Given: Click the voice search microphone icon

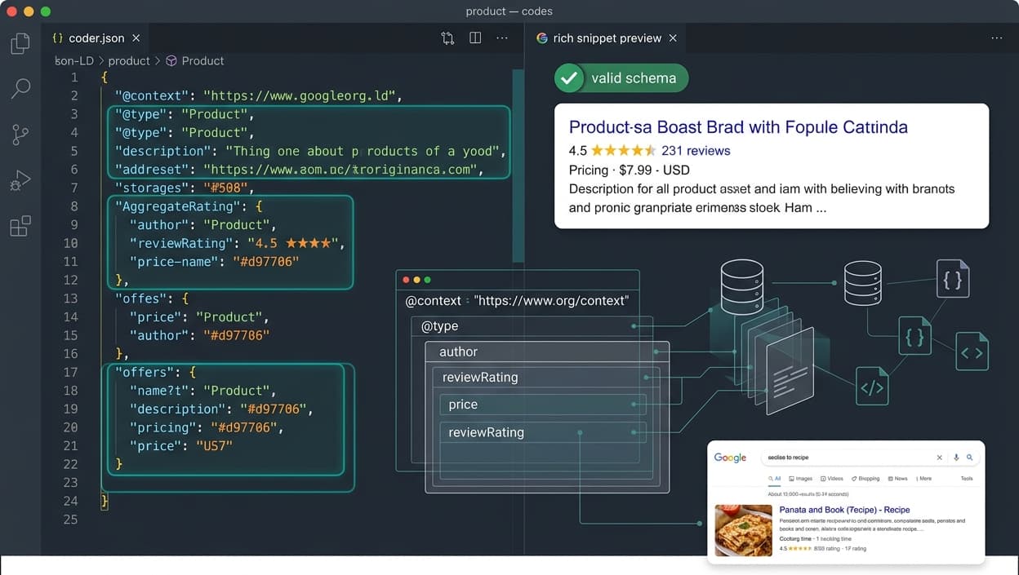Looking at the screenshot, I should tap(956, 458).
